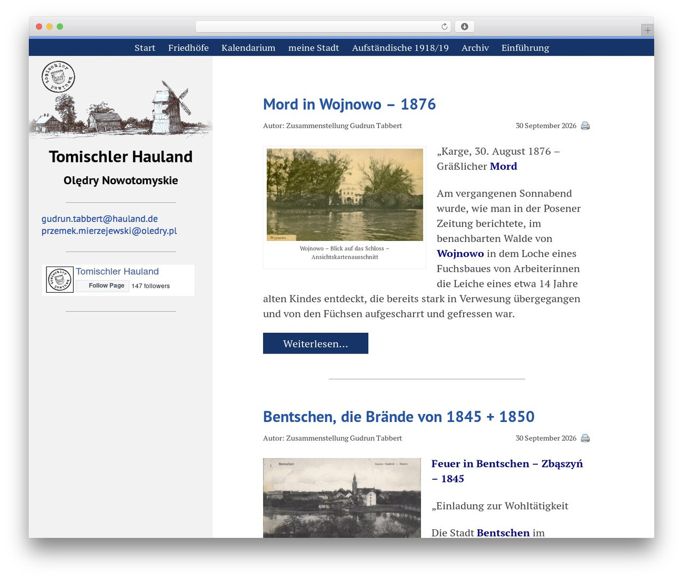Click the Follow Page button

click(x=102, y=286)
